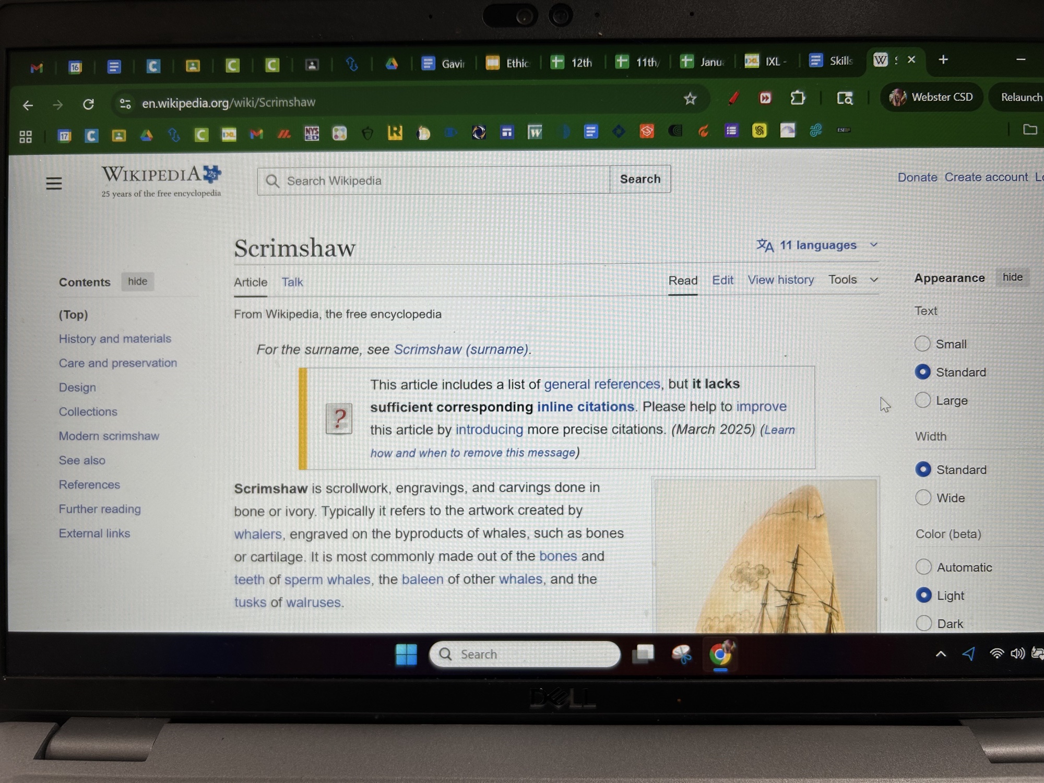Expand the 11 languages dropdown
This screenshot has width=1044, height=783.
pos(817,245)
